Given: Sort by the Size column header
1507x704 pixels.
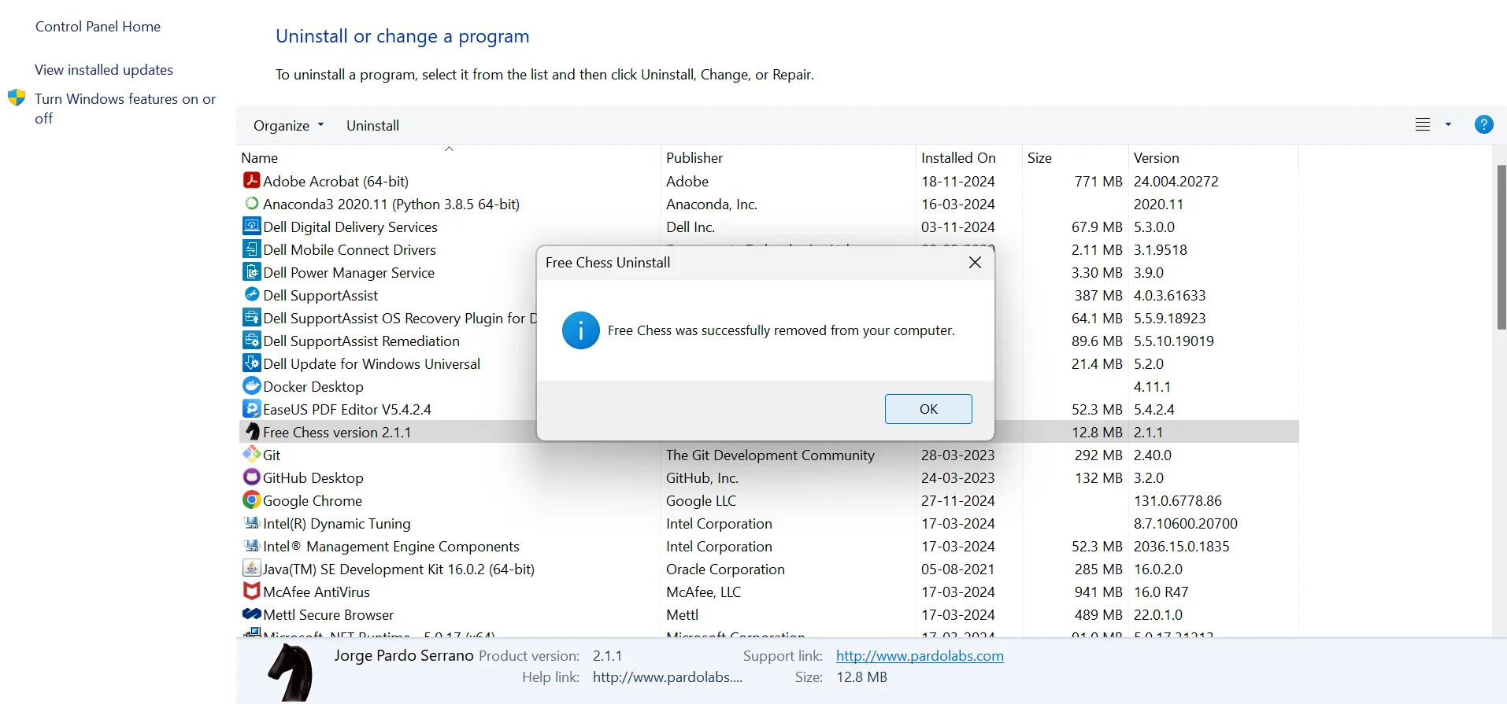Looking at the screenshot, I should point(1039,158).
